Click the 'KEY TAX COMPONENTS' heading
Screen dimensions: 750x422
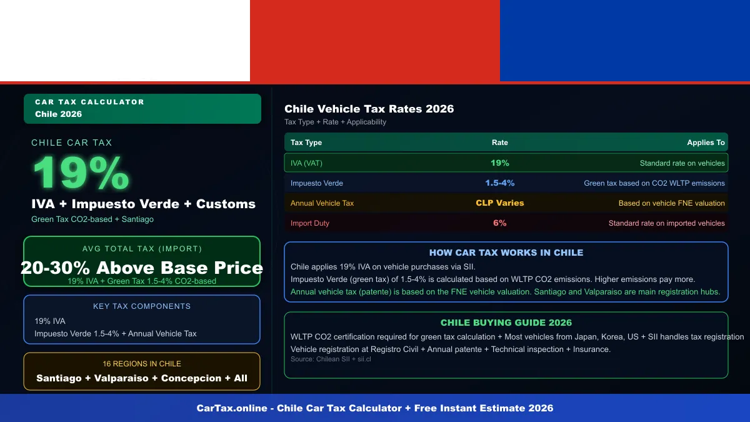tap(142, 306)
